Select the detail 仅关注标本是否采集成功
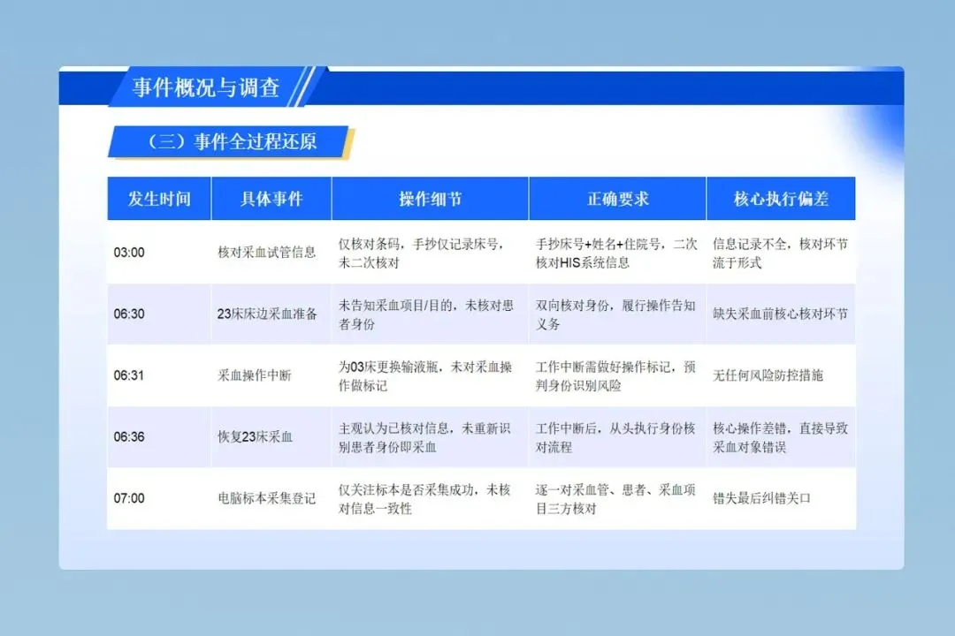 click(406, 490)
